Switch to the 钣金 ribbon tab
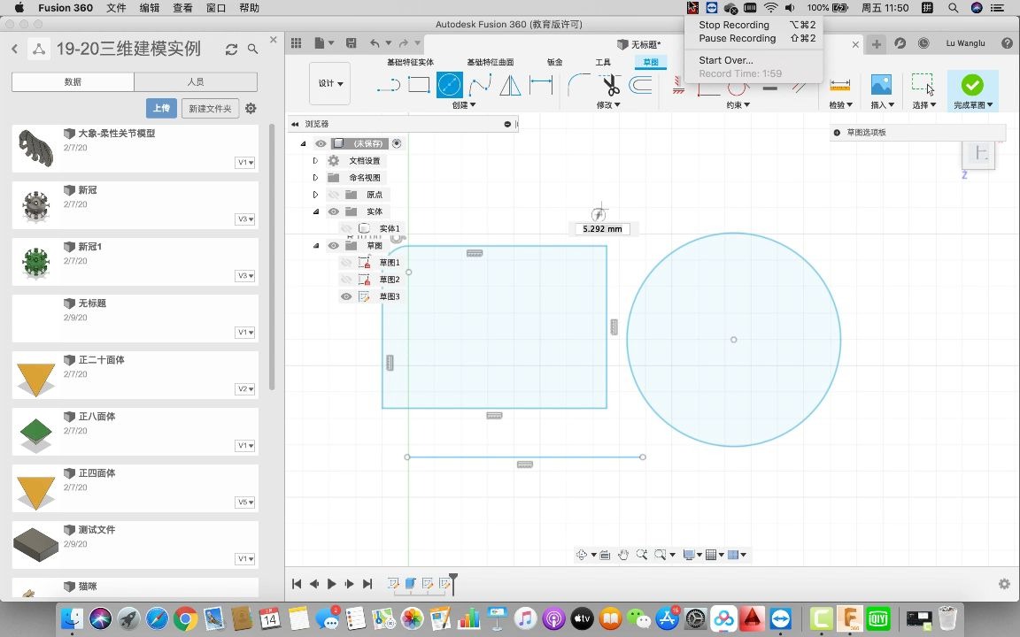This screenshot has height=637, width=1020. [554, 62]
